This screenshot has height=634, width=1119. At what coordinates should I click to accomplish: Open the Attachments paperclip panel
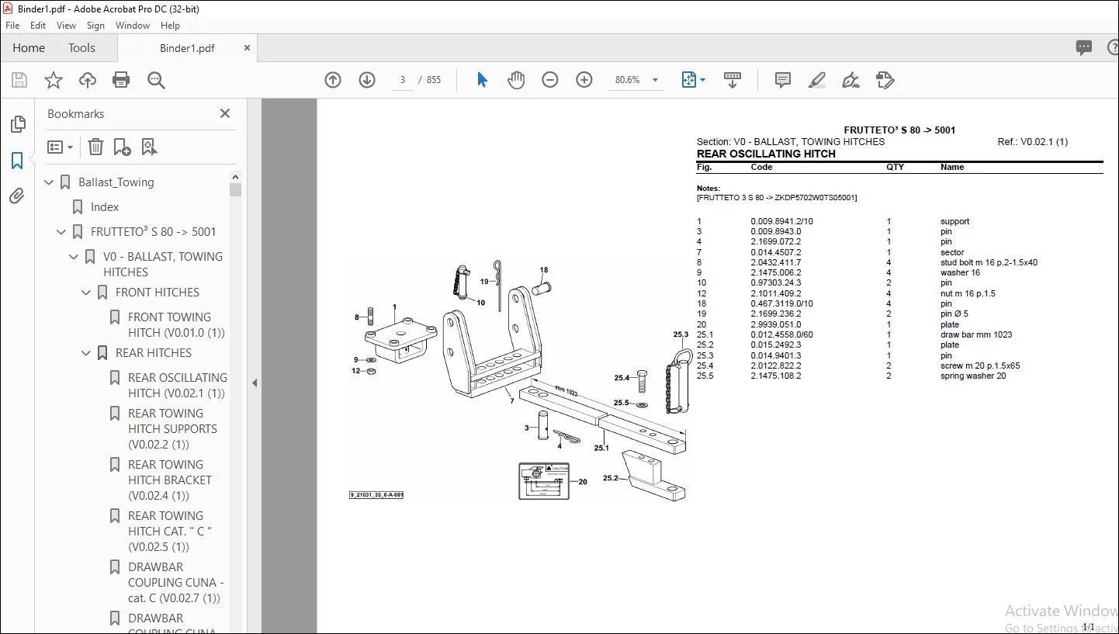pyautogui.click(x=17, y=196)
